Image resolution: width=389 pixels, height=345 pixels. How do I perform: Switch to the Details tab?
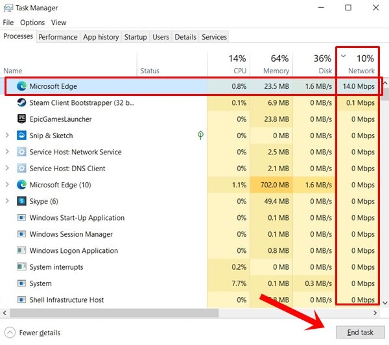[x=185, y=37]
